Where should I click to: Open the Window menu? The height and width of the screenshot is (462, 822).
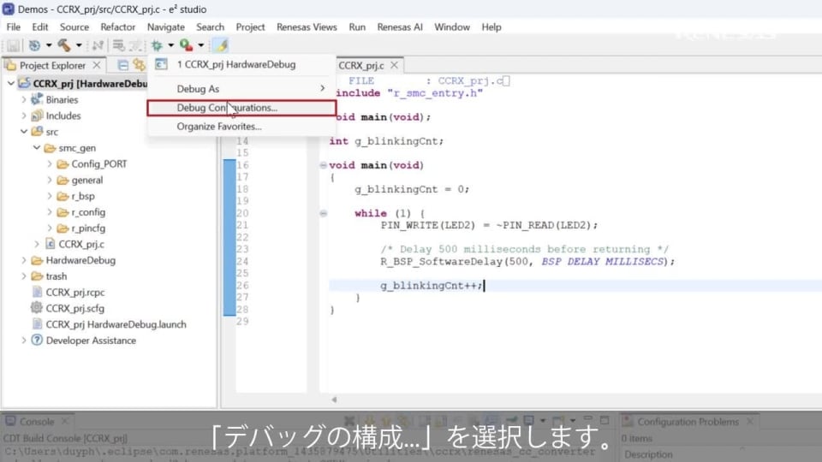[452, 27]
